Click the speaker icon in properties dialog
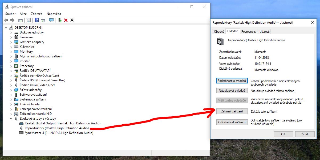 [x=220, y=41]
